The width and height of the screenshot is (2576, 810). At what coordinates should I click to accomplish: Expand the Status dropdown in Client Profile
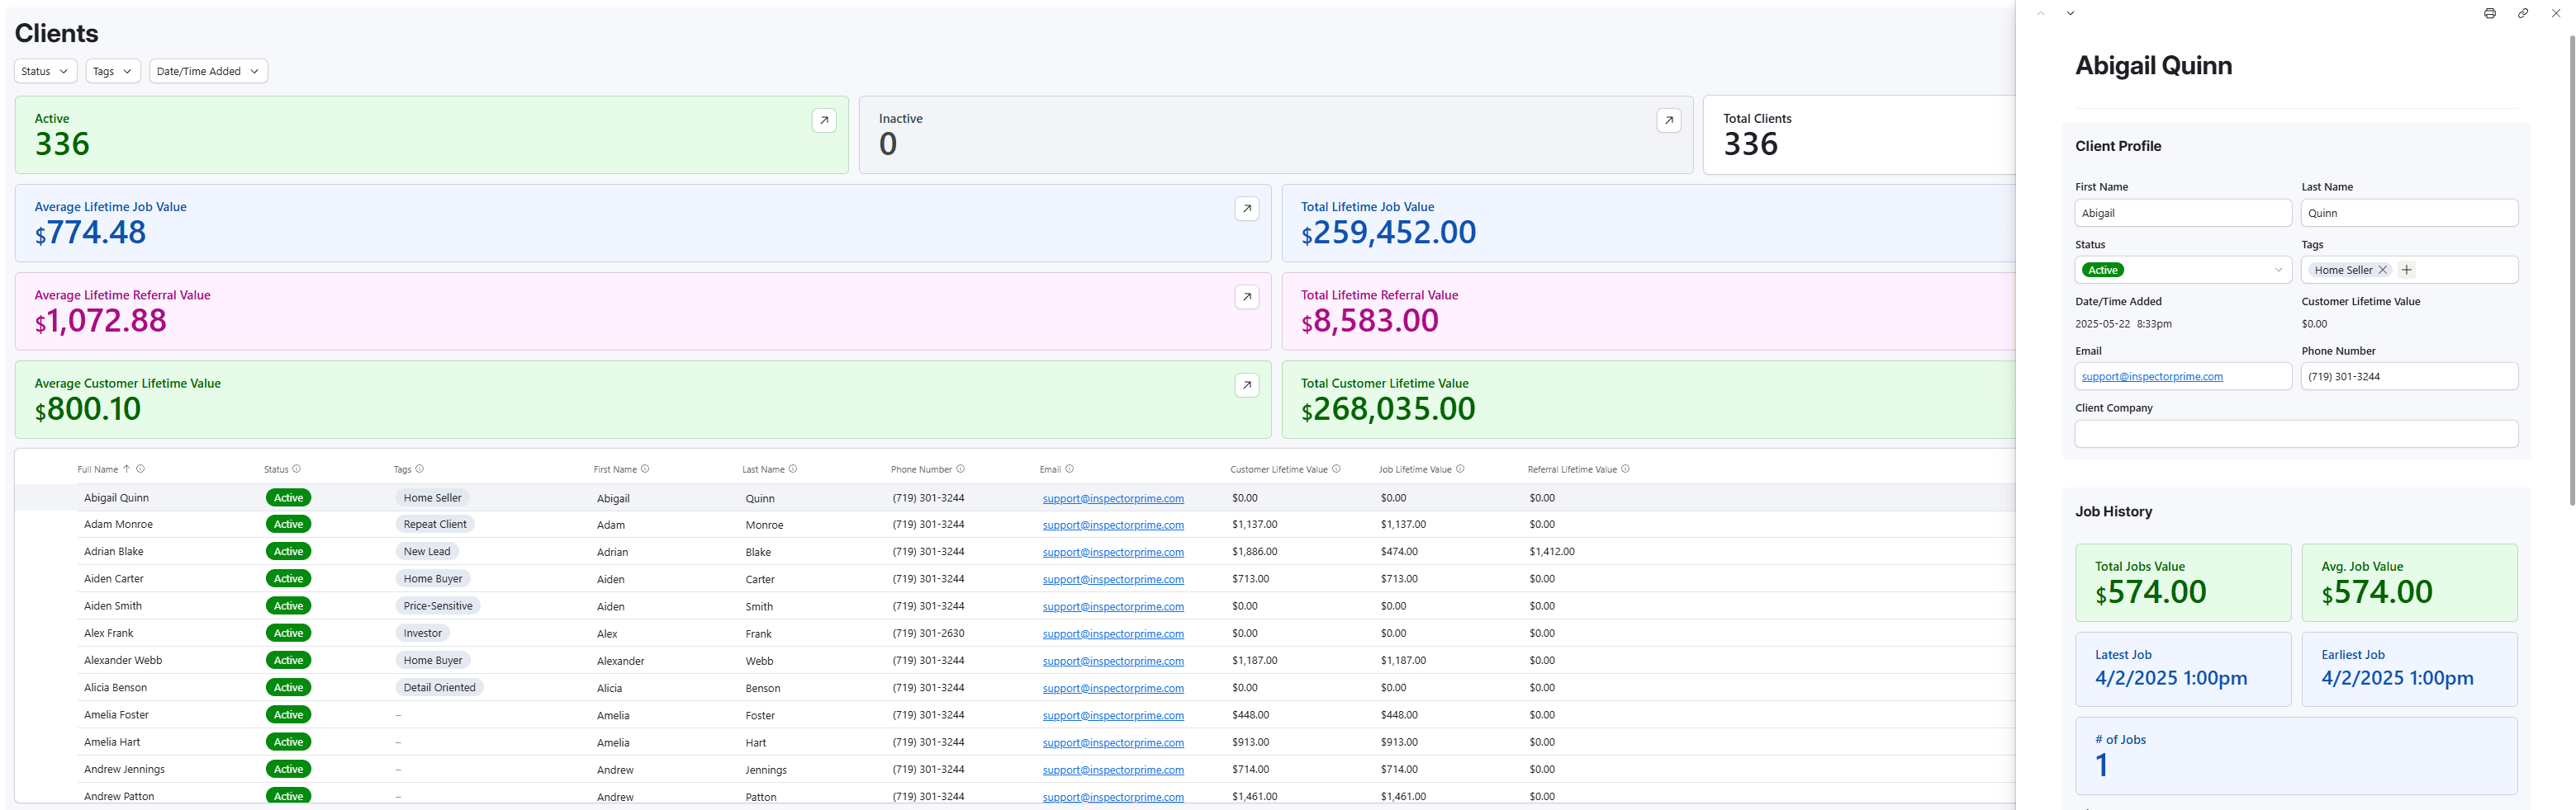point(2278,271)
